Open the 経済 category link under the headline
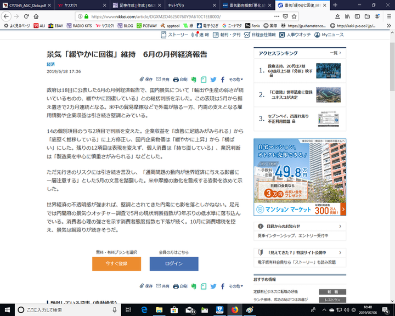Image resolution: width=395 pixels, height=316 pixels. click(x=50, y=64)
